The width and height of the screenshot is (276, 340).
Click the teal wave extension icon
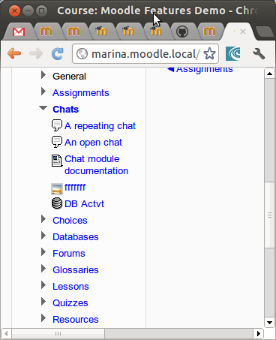click(x=232, y=53)
